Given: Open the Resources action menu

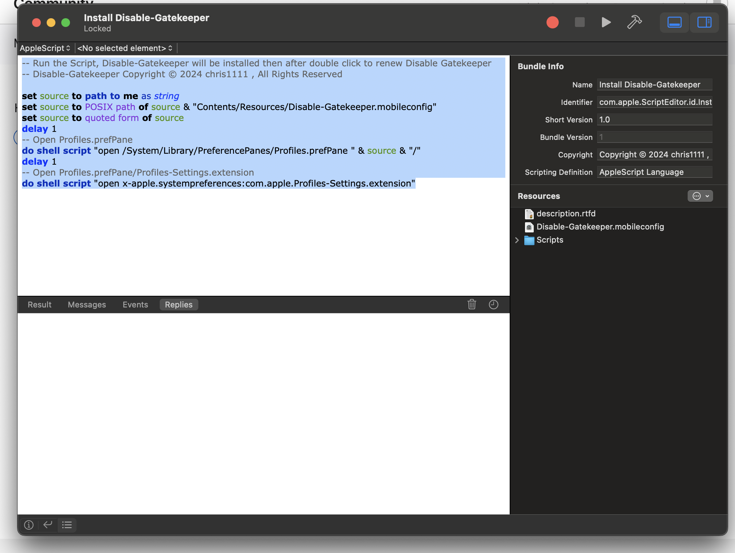Looking at the screenshot, I should (700, 196).
